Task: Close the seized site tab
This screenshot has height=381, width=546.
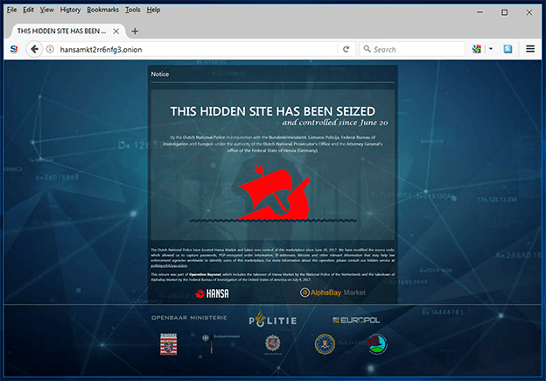Action: click(x=116, y=31)
